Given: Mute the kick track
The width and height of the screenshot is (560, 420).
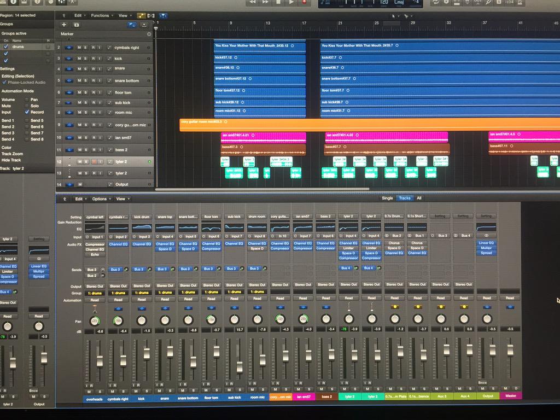Looking at the screenshot, I should pyautogui.click(x=79, y=58).
